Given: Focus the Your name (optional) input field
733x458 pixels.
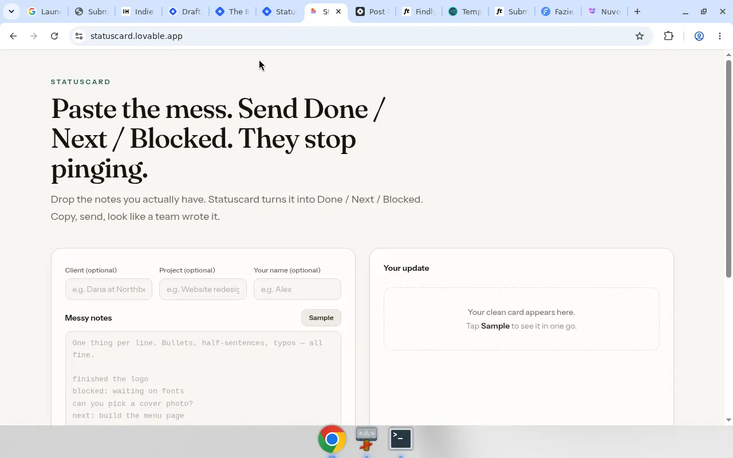Looking at the screenshot, I should (297, 289).
